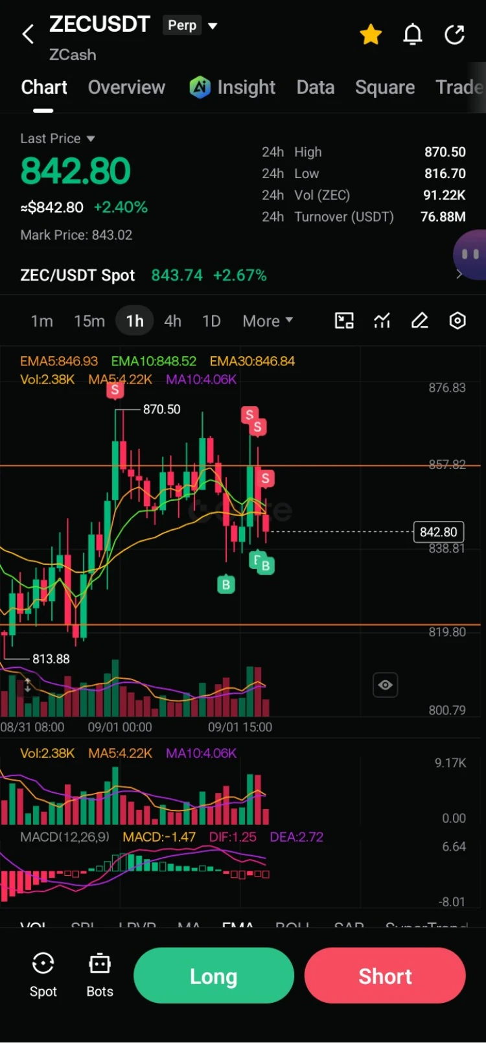Tap the MACD:-1.47 value
Viewport: 486px width, 1043px height.
[159, 837]
